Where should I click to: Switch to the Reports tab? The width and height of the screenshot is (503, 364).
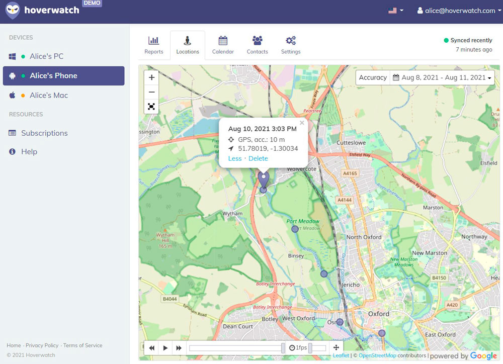pos(153,45)
